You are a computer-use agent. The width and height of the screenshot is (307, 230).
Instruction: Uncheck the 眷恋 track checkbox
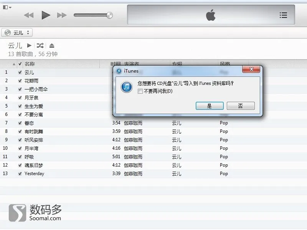(20, 123)
